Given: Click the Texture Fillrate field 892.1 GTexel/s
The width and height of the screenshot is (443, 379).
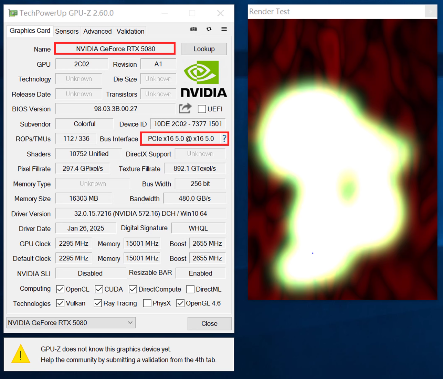Looking at the screenshot, I should click(x=195, y=169).
